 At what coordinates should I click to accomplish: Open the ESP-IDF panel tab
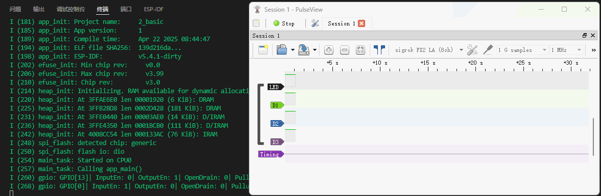coord(154,9)
